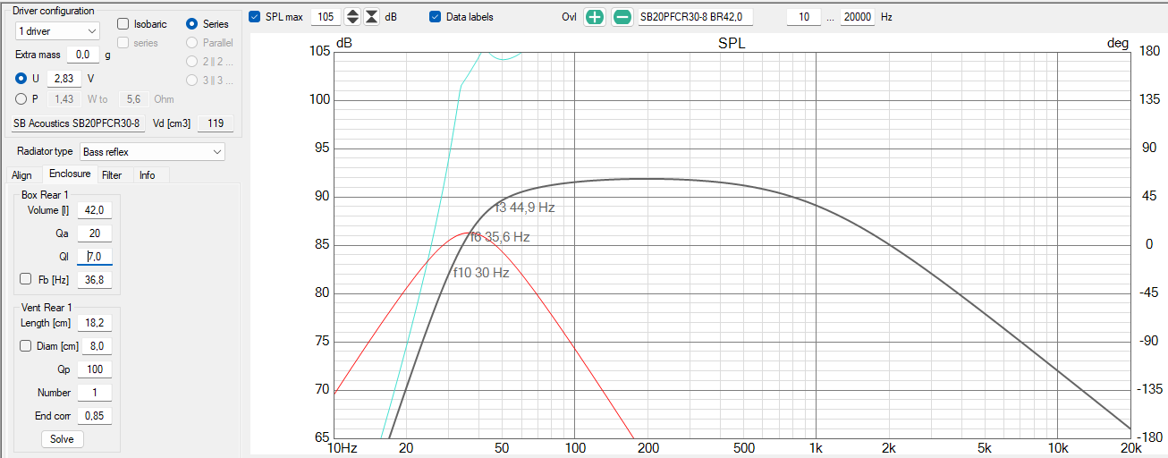Select the Series radio button
The height and width of the screenshot is (458, 1168).
(x=192, y=24)
